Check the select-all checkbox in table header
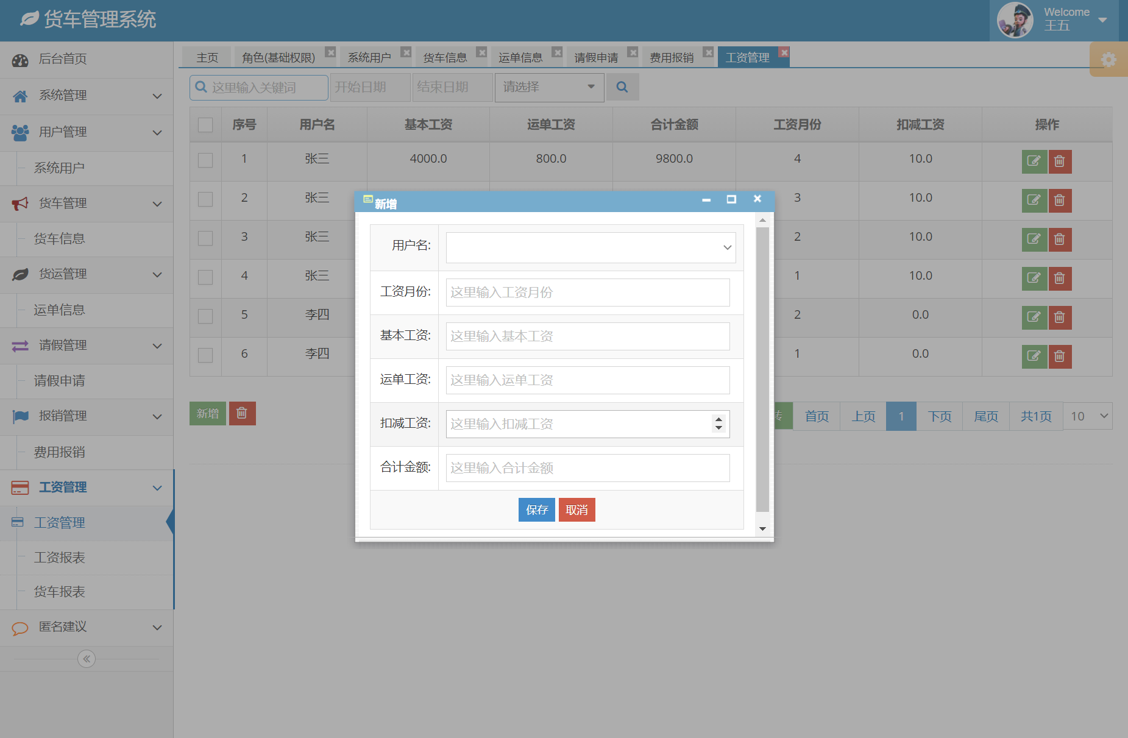The image size is (1128, 738). coord(205,124)
